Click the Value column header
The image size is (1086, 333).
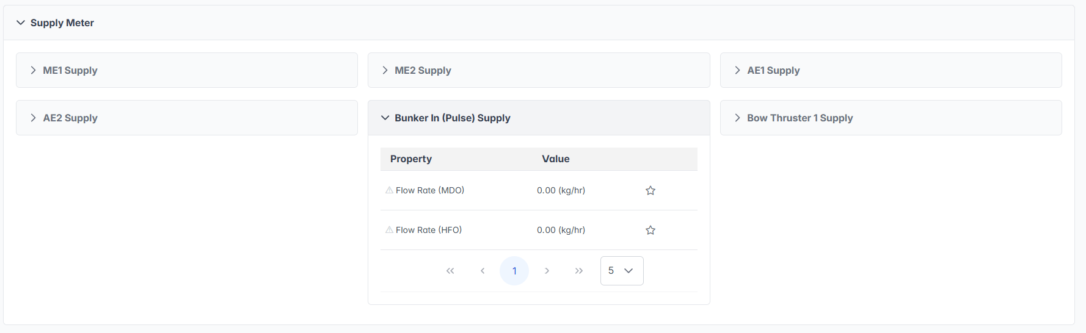pyautogui.click(x=555, y=159)
